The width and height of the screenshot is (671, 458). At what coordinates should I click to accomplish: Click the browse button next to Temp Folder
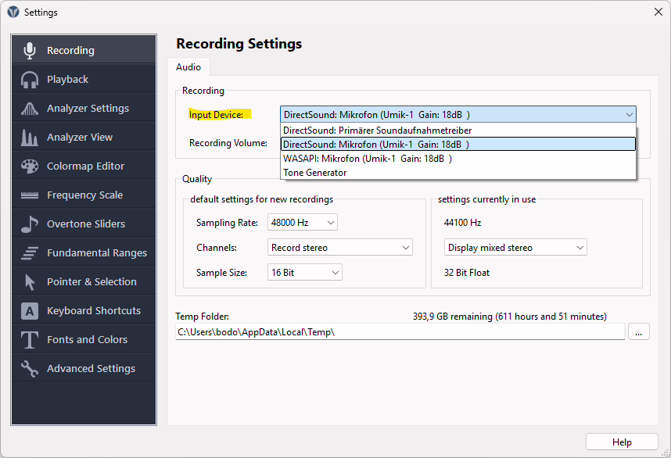pyautogui.click(x=638, y=331)
